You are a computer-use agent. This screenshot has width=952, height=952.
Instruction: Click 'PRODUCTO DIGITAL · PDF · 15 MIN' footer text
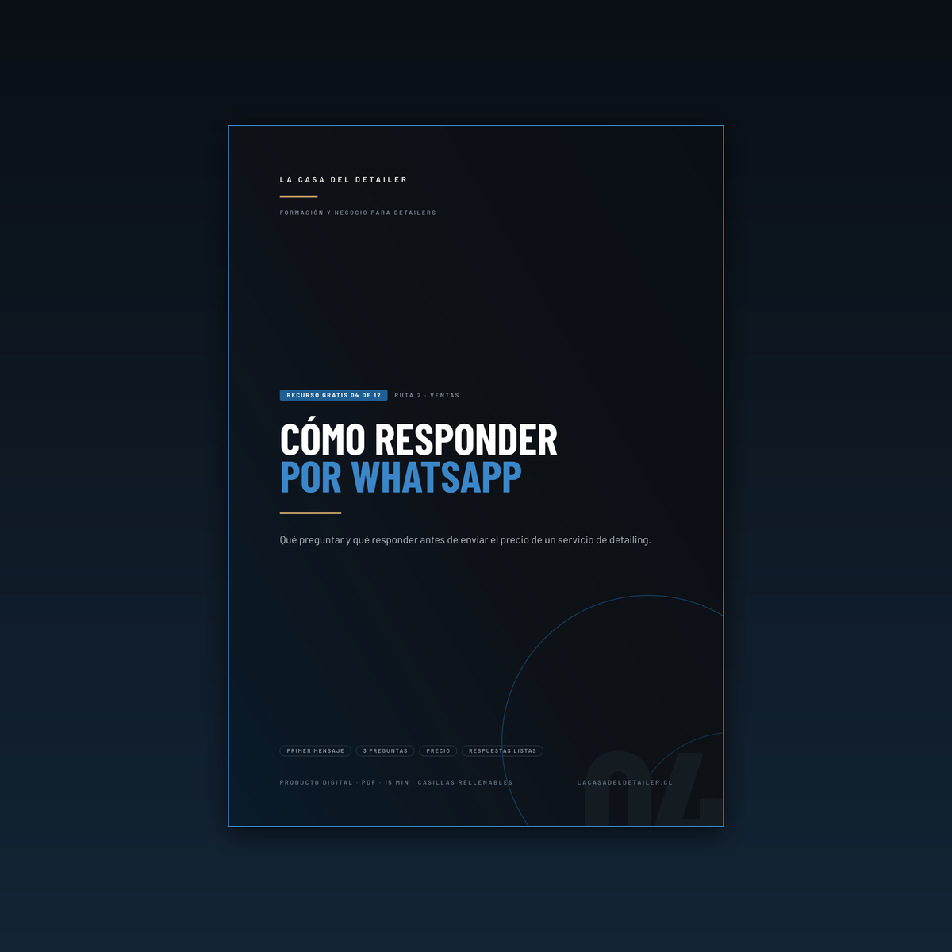click(396, 782)
